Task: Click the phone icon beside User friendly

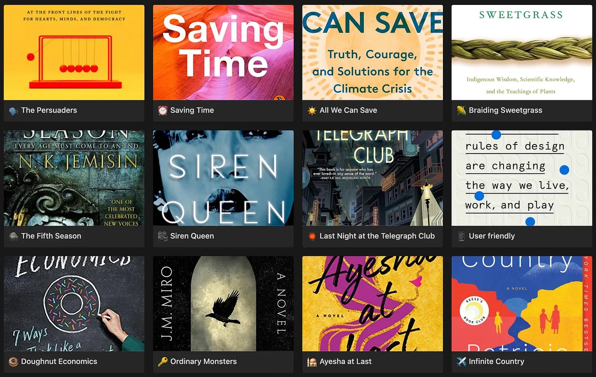Action: click(x=461, y=236)
